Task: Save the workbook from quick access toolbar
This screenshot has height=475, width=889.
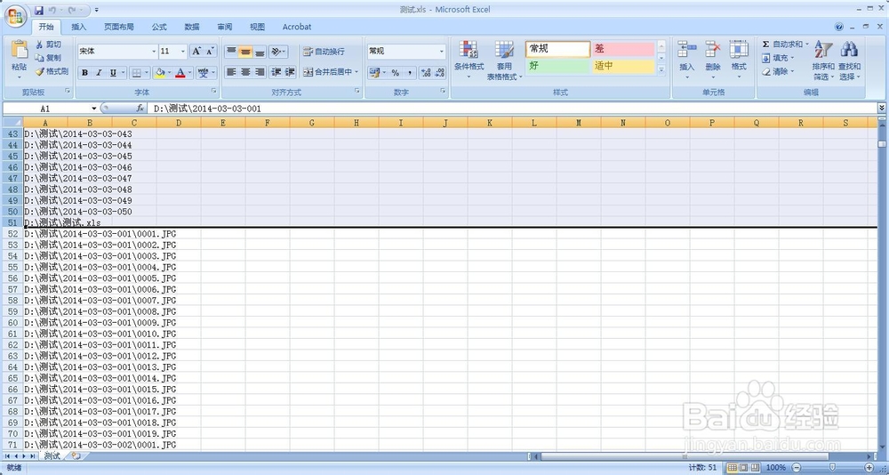Action: 39,10
